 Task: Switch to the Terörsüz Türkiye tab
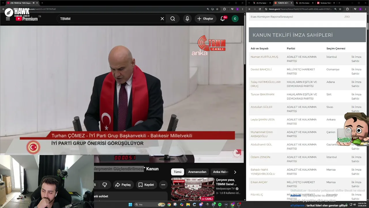(326, 3)
